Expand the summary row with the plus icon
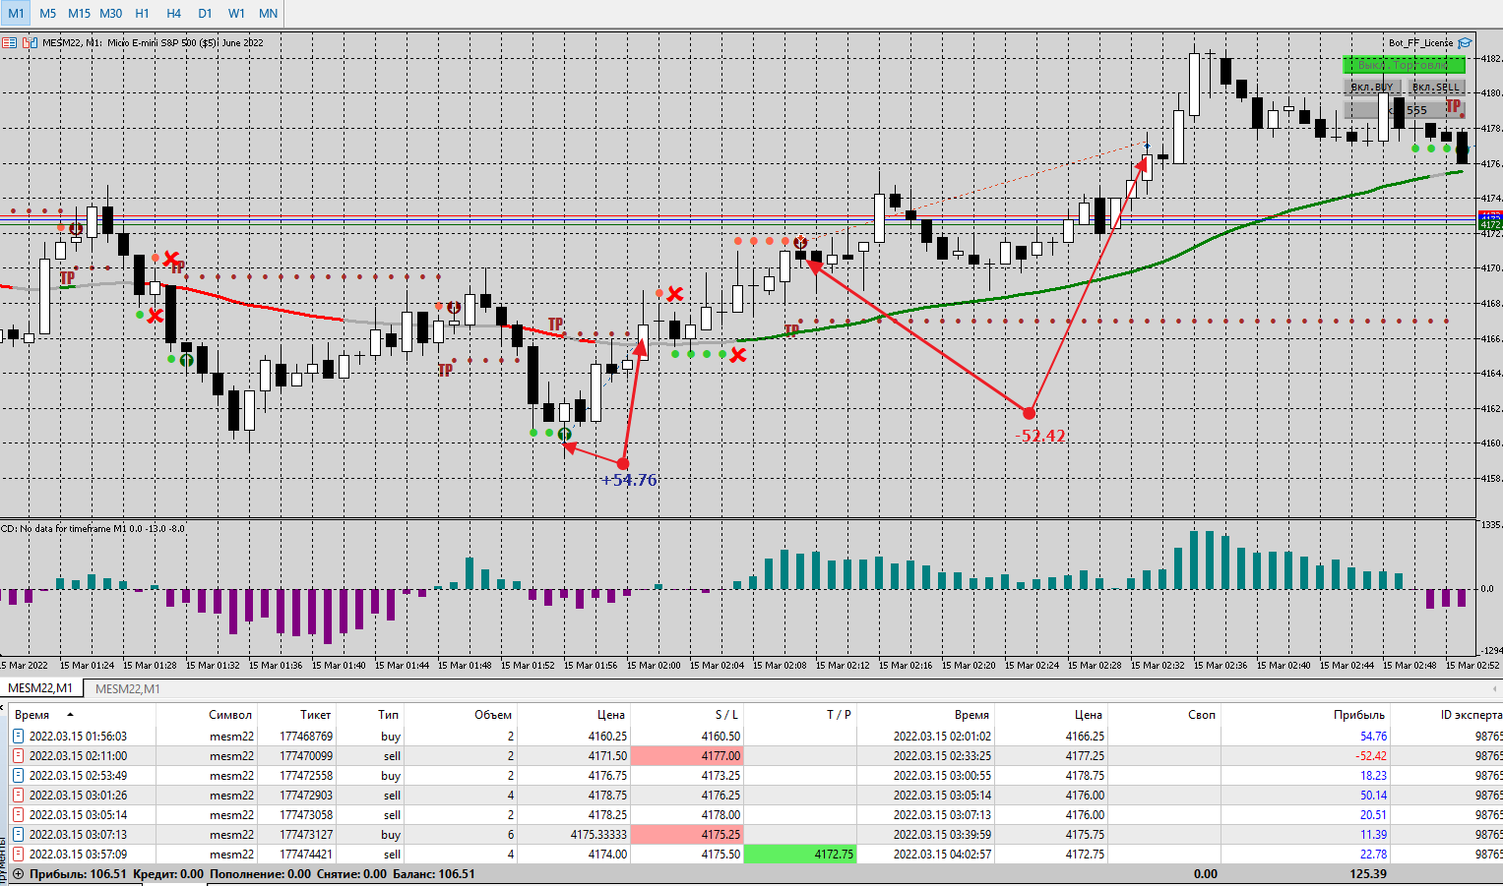This screenshot has width=1503, height=886. point(18,874)
